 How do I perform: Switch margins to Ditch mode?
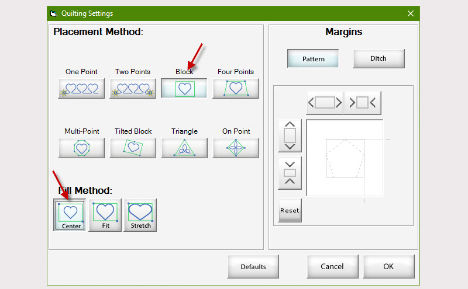point(378,58)
